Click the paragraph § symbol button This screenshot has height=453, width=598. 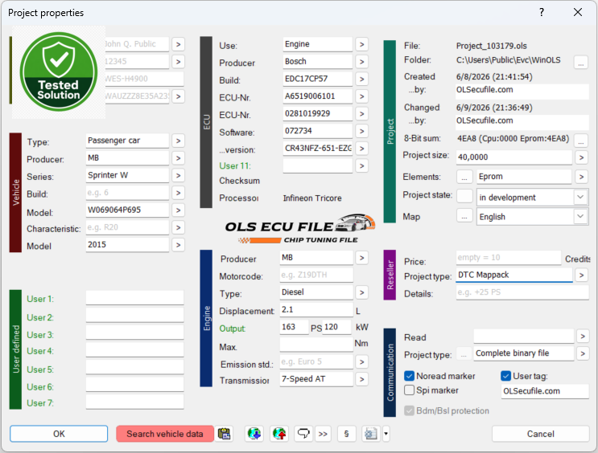346,434
